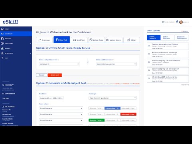
Task: Open the notifications bell in the header
Action: coord(177,22)
